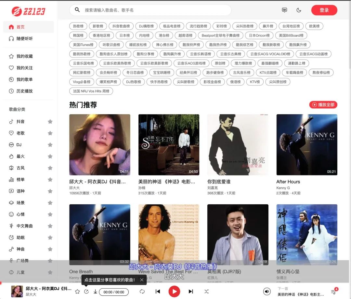Click now-playing album thumbnail in player bar
The height and width of the screenshot is (299, 351).
click(17, 292)
